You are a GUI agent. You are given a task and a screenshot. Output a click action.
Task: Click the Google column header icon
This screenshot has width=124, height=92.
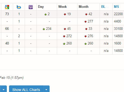(x=7, y=7)
